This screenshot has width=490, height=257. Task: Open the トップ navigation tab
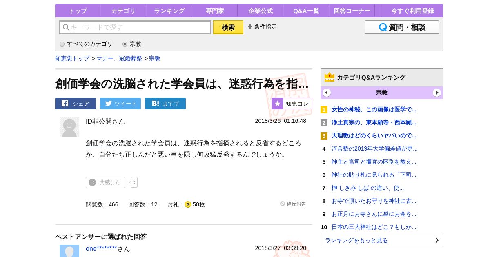coord(78,11)
